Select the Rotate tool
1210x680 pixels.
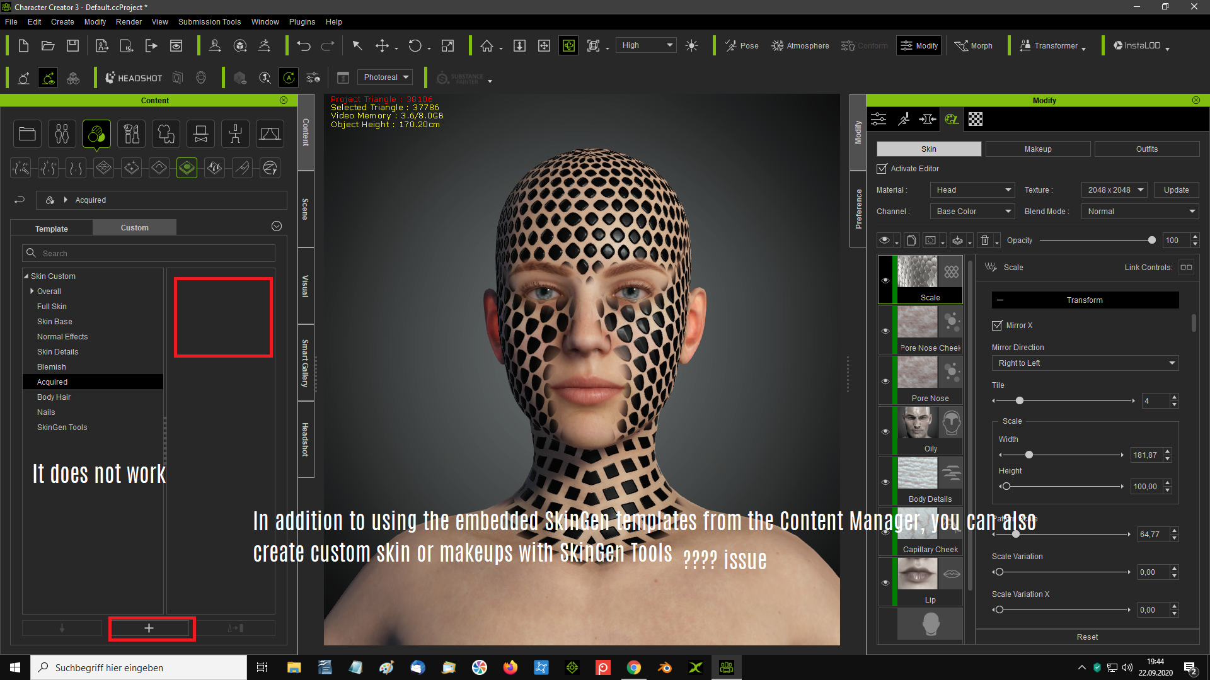click(415, 45)
